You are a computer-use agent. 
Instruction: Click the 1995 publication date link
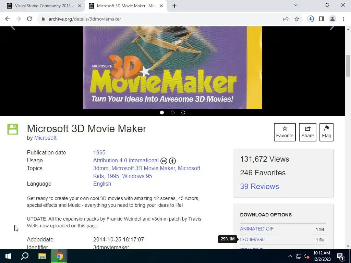[x=99, y=152]
